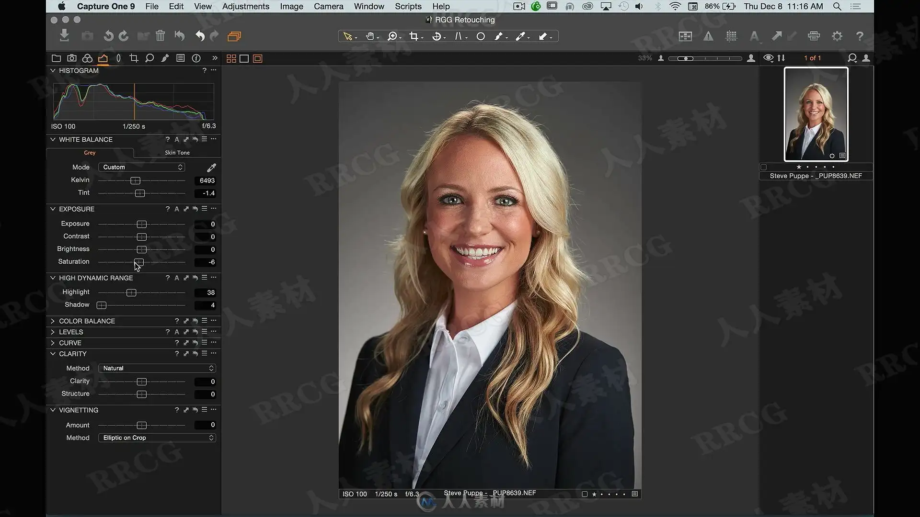This screenshot has width=920, height=517.
Task: Click the Copy and Apply variants icon
Action: tap(234, 36)
